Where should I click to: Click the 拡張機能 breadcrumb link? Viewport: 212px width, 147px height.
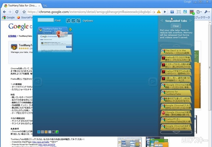pyautogui.click(x=12, y=36)
